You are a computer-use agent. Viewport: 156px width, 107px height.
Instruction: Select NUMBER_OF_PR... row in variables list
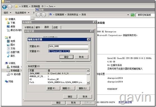(x=58, y=76)
